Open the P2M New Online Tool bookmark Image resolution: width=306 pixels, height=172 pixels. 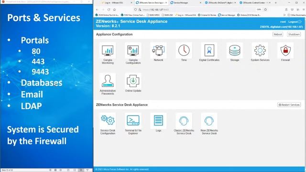tap(133, 15)
